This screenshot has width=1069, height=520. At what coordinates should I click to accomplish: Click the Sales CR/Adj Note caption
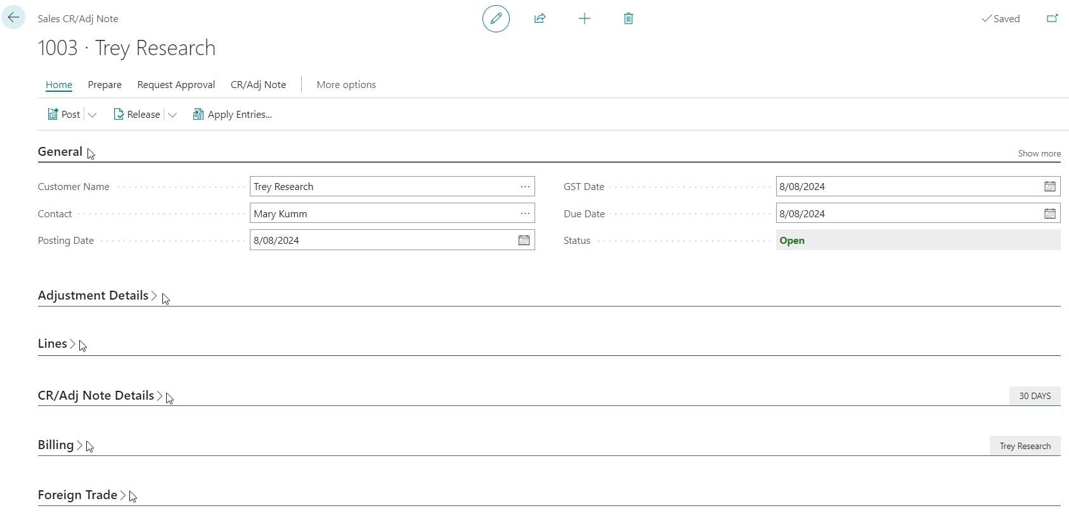pos(78,18)
